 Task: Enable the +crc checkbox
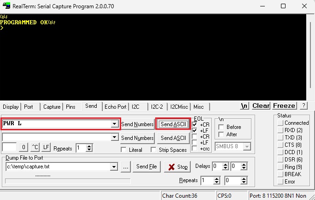[194, 149]
